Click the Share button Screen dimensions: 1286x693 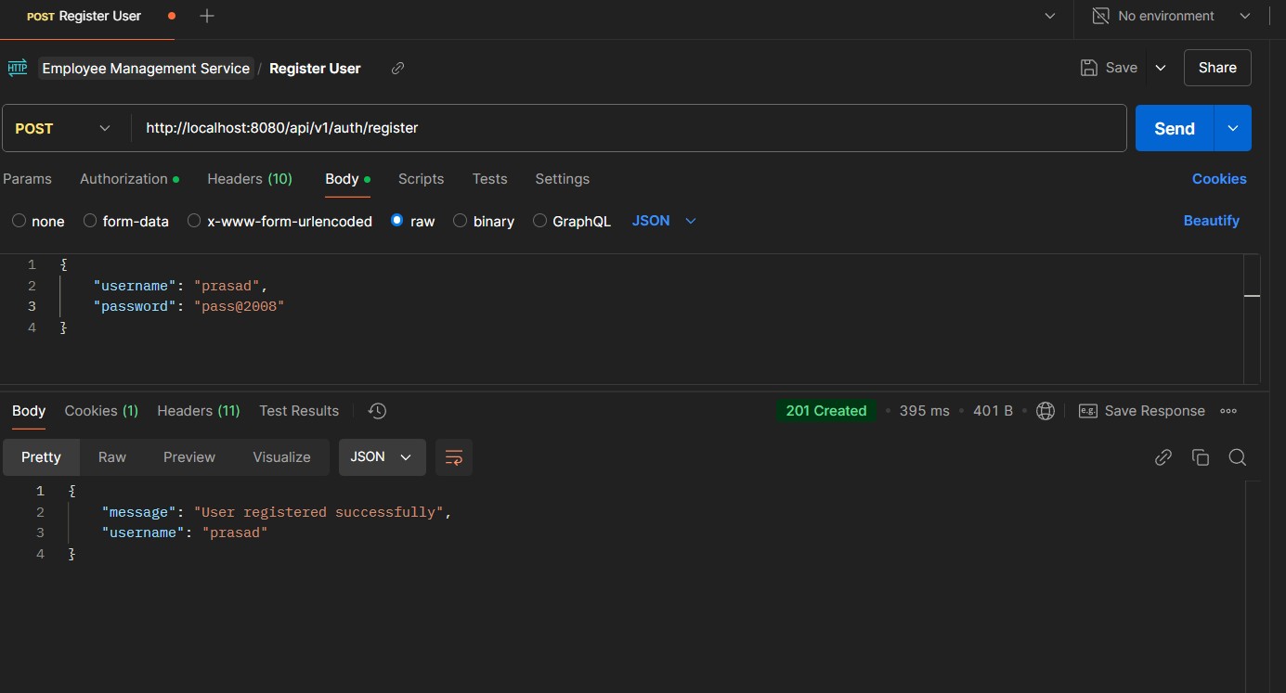point(1217,68)
